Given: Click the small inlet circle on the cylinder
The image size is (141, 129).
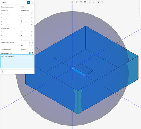Looking at the screenshot, I should point(72,68).
